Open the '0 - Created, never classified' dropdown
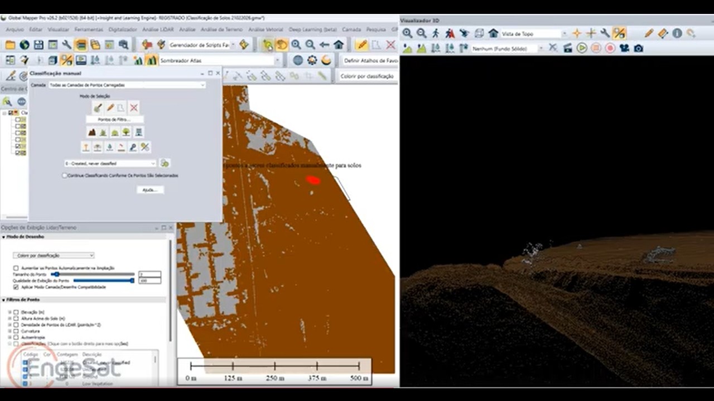This screenshot has height=401, width=714. click(110, 164)
